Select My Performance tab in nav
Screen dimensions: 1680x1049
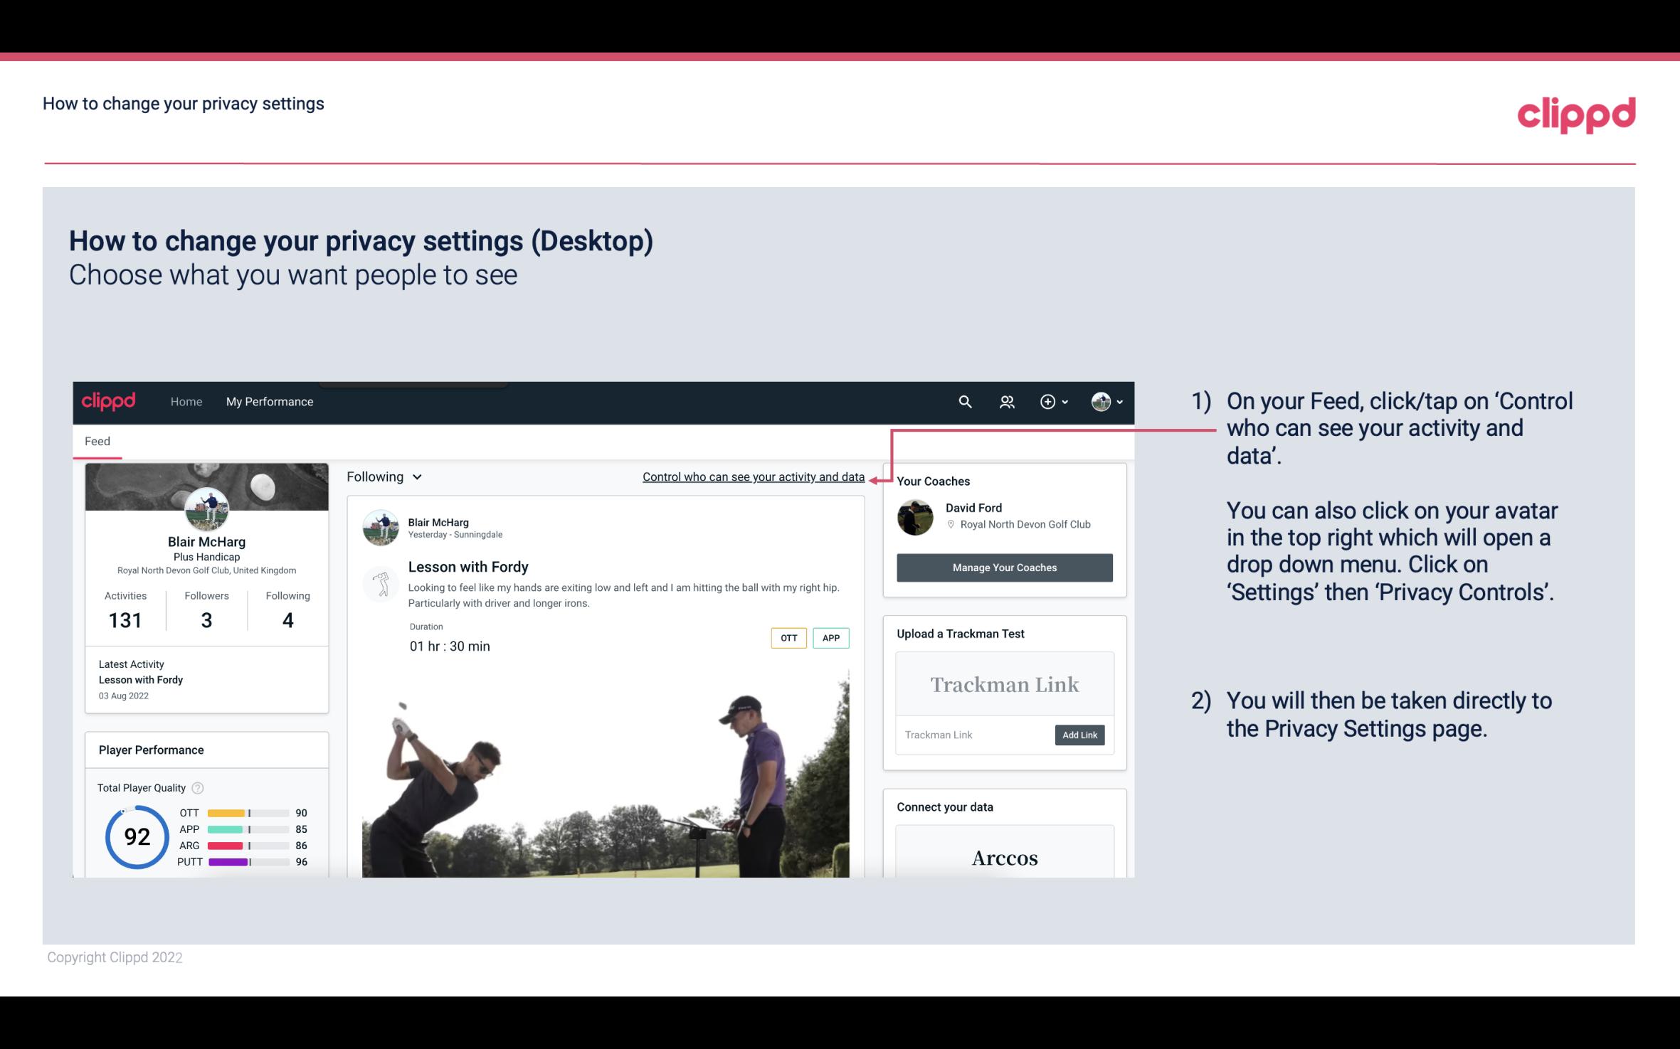coord(268,401)
